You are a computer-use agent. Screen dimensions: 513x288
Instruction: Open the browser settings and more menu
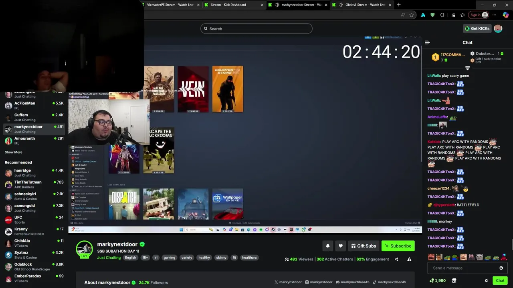coord(494,15)
